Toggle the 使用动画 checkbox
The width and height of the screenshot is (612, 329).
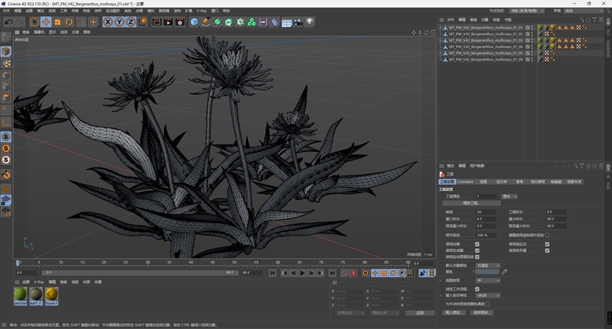(x=477, y=243)
